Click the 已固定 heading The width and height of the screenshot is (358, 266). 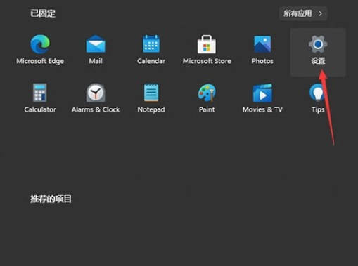[x=43, y=13]
